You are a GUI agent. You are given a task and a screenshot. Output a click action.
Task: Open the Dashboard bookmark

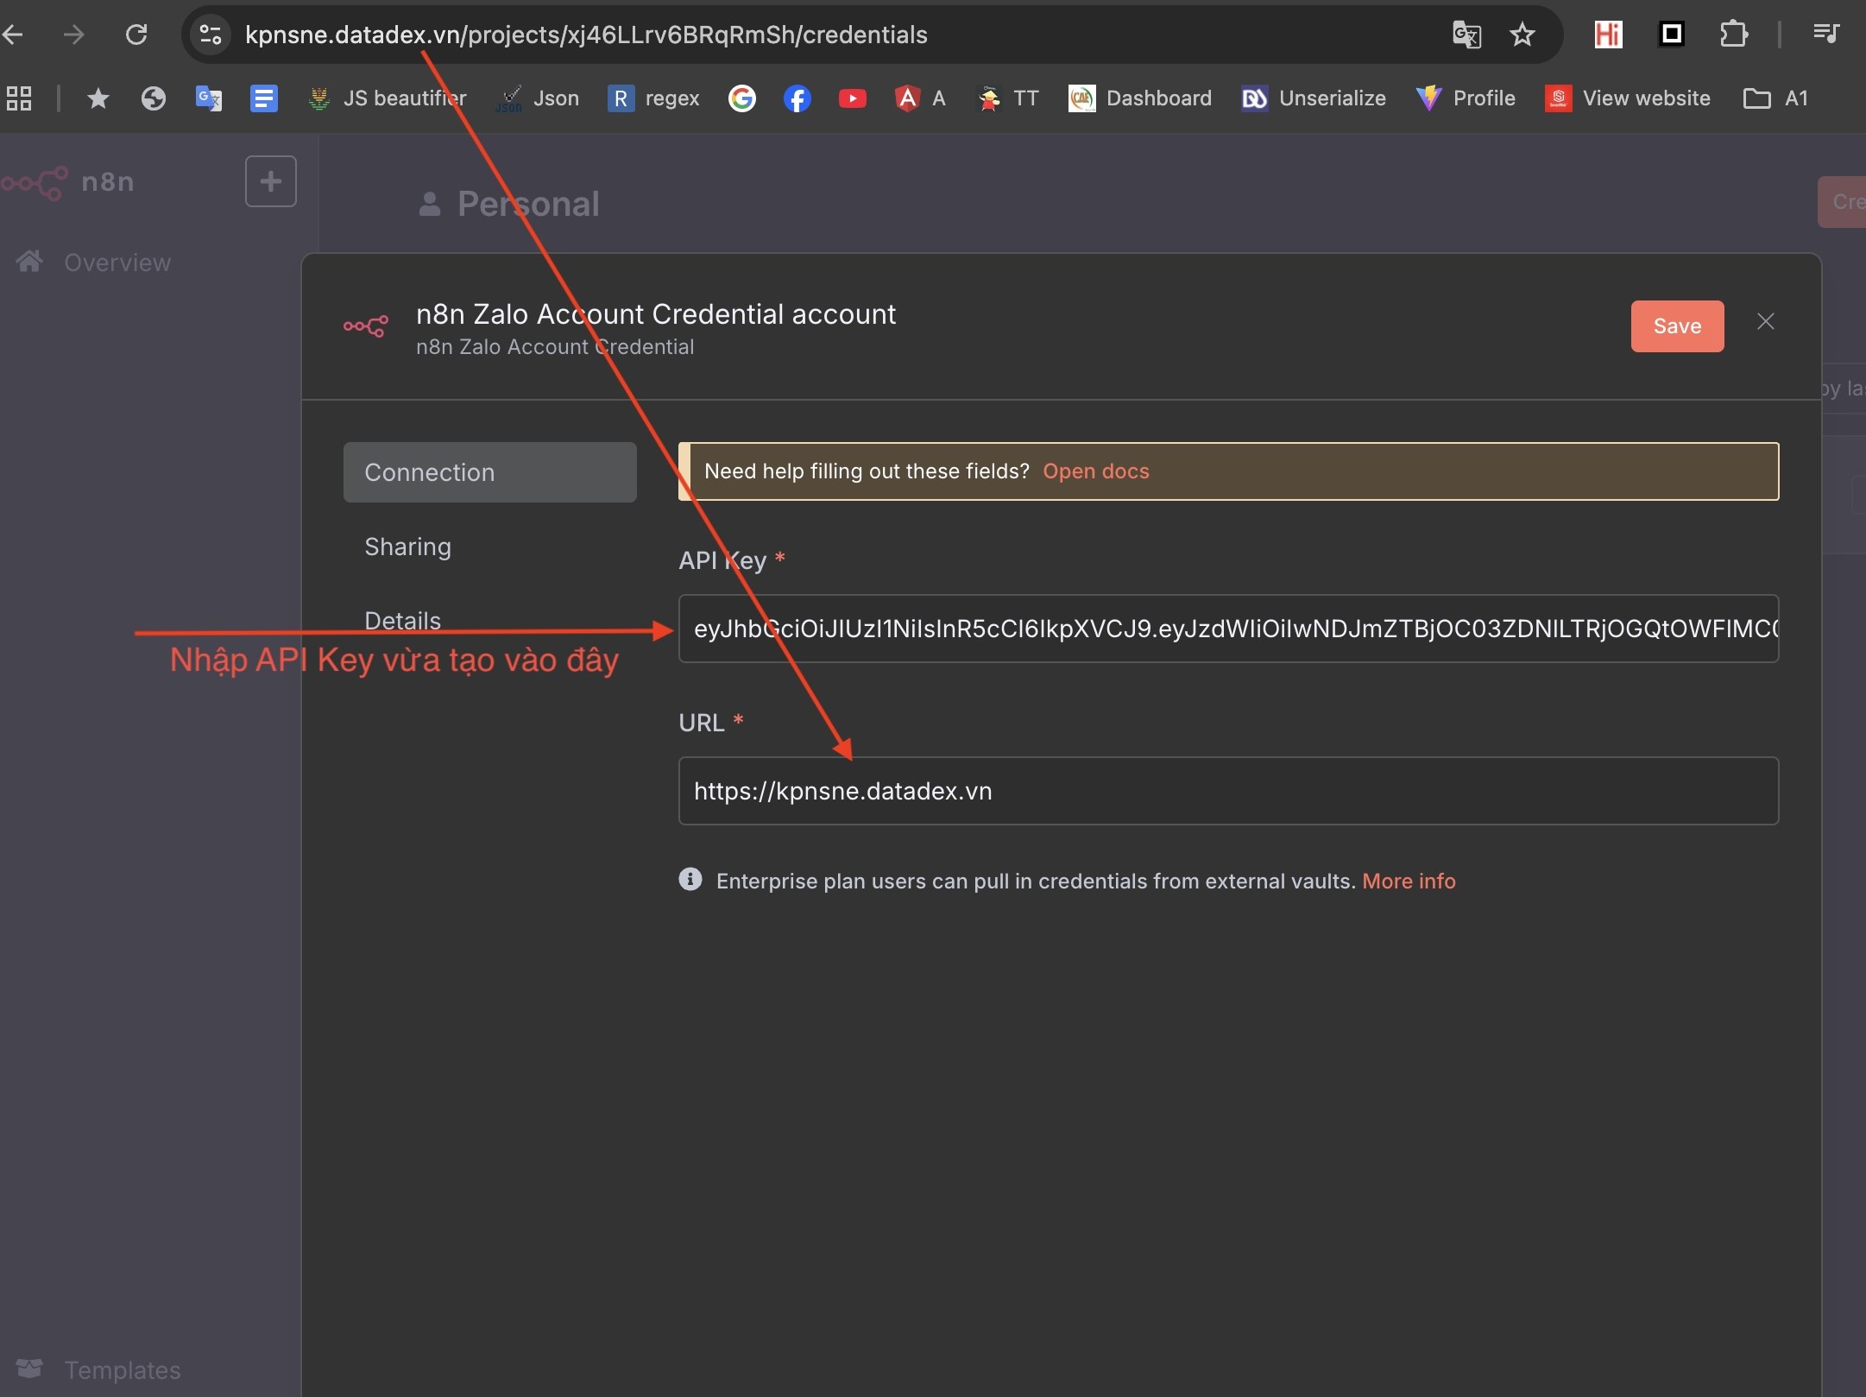click(1139, 98)
